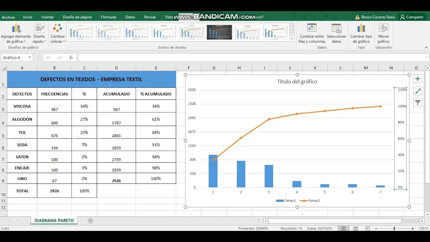This screenshot has width=430, height=242.
Task: Toggle Normal view in the status bar
Action: click(x=343, y=228)
